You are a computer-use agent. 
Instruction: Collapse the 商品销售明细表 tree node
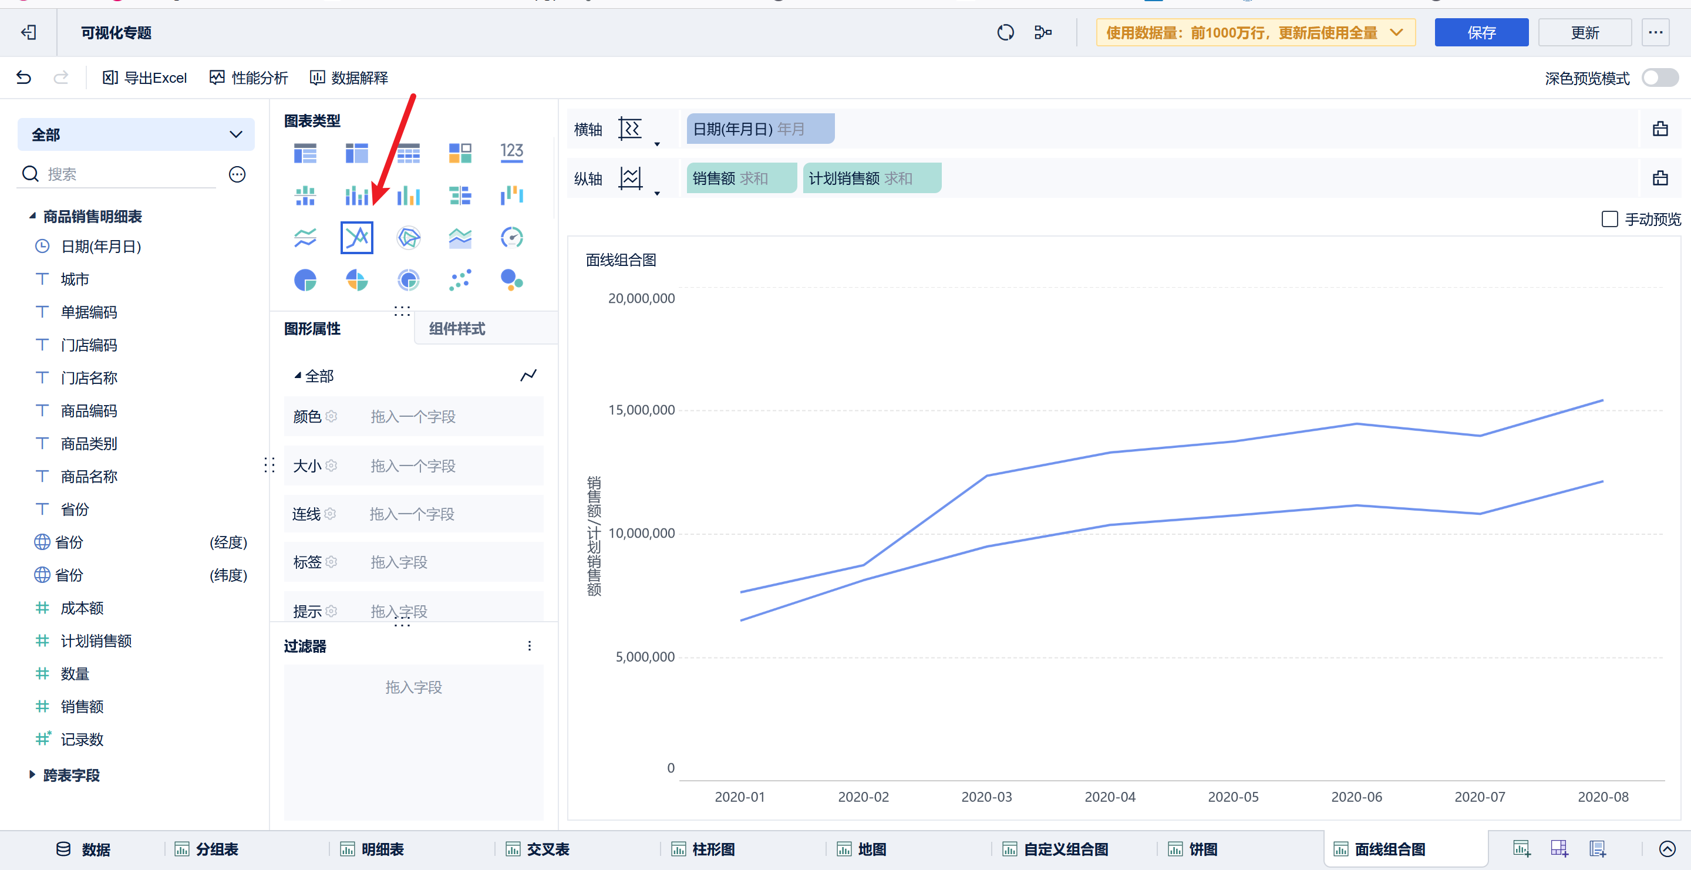click(32, 216)
